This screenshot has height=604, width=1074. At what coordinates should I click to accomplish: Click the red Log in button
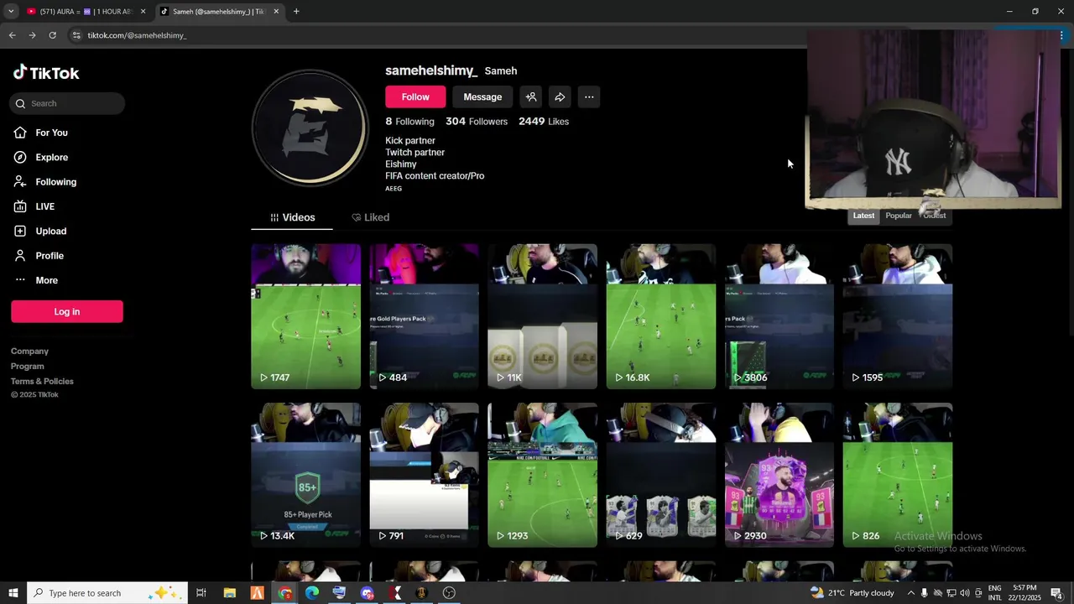tap(67, 311)
